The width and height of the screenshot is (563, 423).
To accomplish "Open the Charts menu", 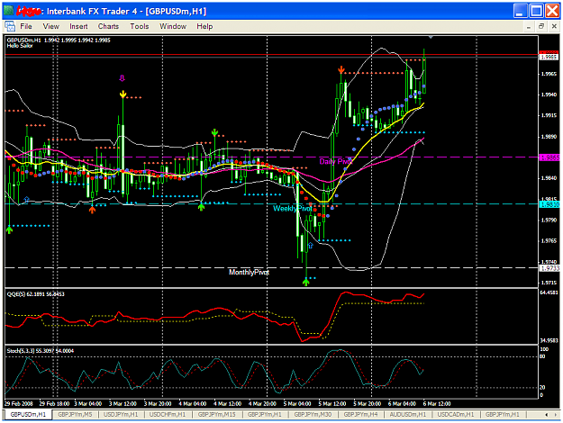I will pyautogui.click(x=108, y=26).
